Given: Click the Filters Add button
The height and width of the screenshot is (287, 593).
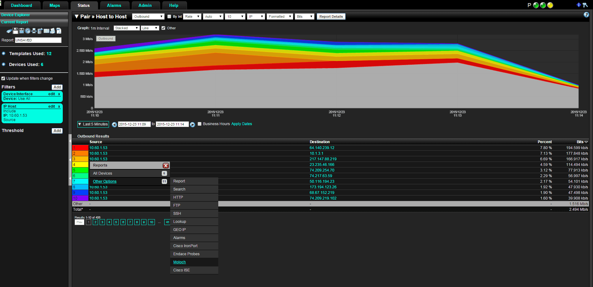Looking at the screenshot, I should pos(57,87).
